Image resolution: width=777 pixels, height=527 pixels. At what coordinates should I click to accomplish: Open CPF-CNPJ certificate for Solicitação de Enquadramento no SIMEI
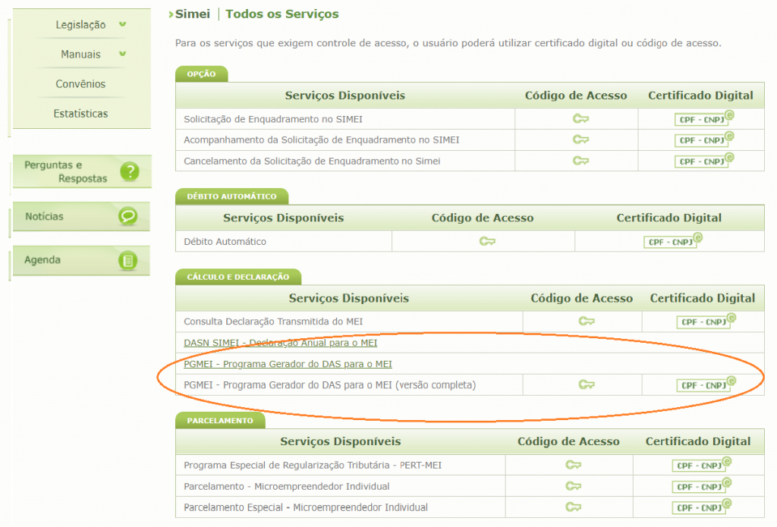pos(703,119)
